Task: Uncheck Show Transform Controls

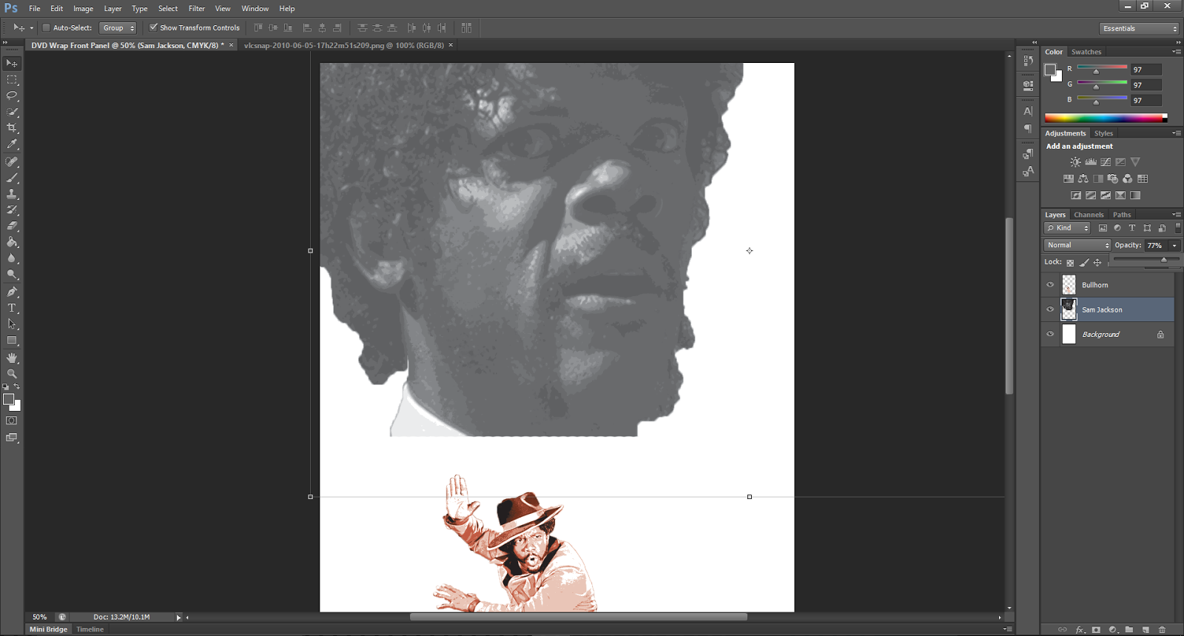Action: coord(153,27)
